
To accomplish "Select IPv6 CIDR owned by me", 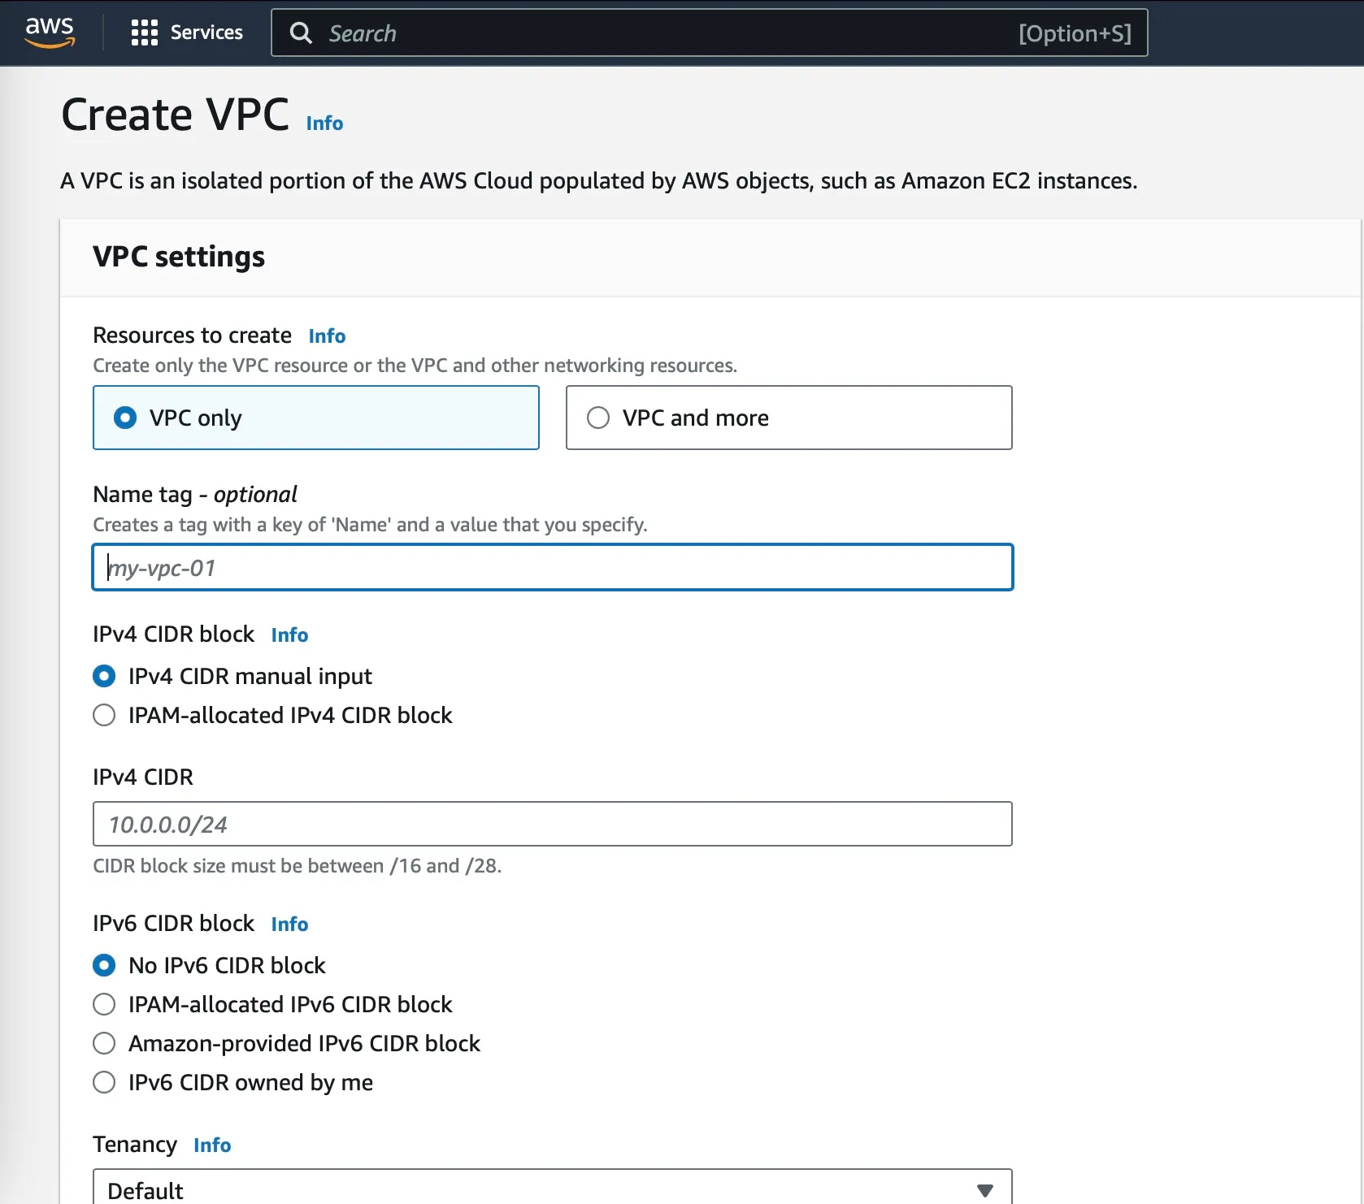I will click(104, 1082).
